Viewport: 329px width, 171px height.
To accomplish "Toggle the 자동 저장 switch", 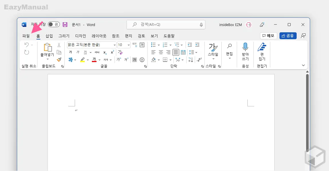I will (x=54, y=25).
